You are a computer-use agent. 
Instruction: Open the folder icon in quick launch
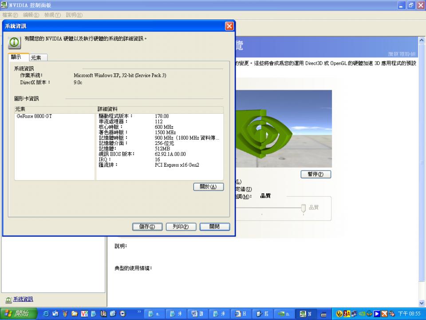[75, 314]
